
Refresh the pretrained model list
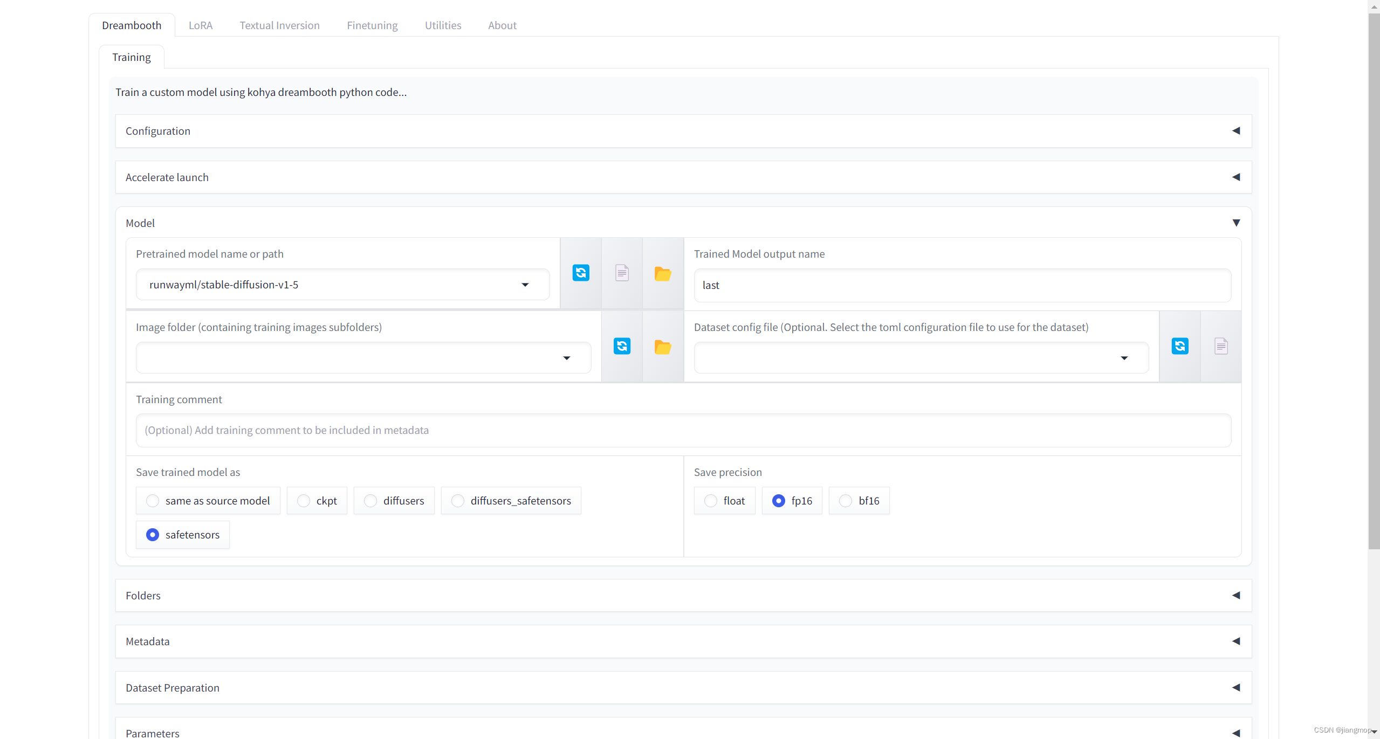pos(580,273)
